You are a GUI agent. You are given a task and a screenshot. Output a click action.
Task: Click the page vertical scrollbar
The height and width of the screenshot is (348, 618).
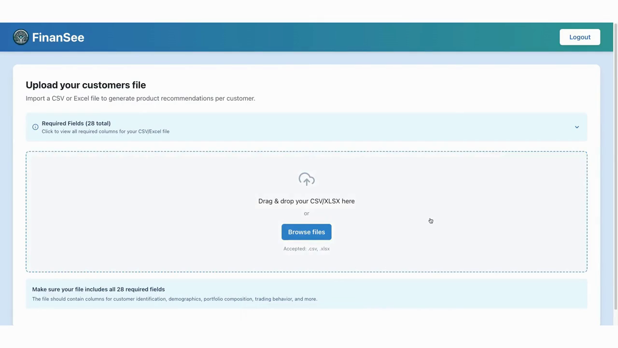616,166
